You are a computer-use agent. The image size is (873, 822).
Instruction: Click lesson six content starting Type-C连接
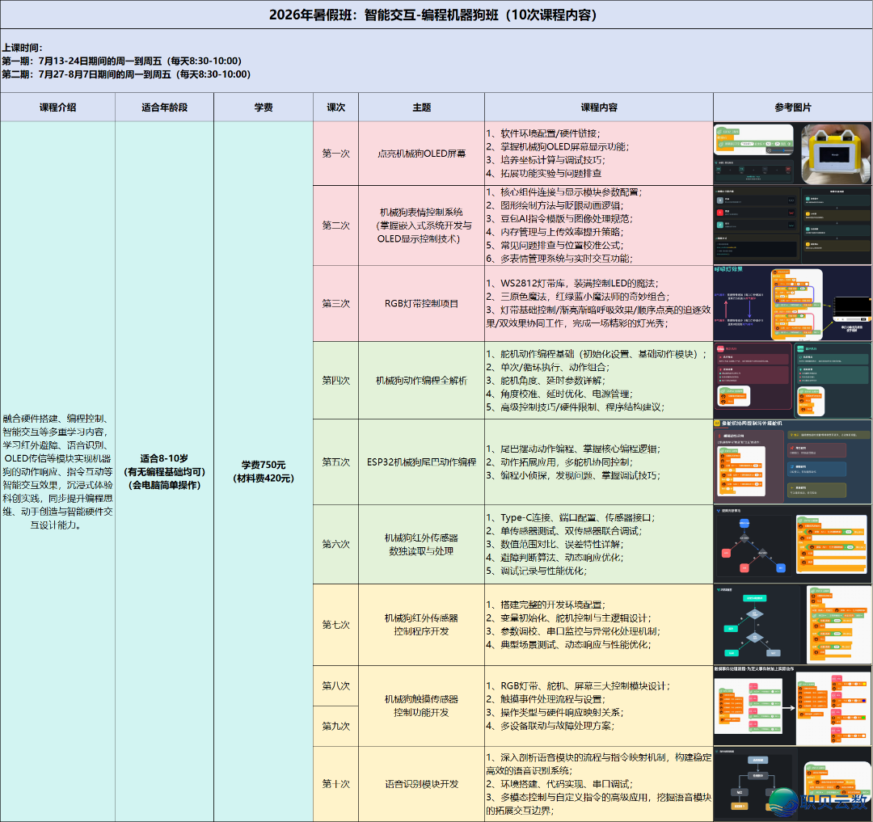[x=599, y=544]
